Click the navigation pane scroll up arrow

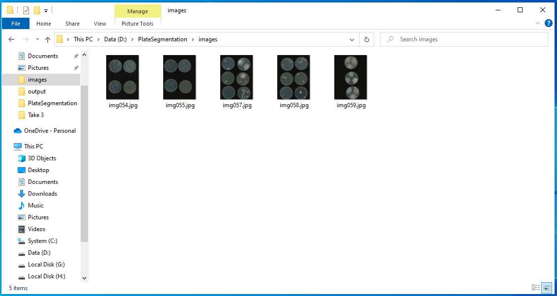[x=84, y=55]
